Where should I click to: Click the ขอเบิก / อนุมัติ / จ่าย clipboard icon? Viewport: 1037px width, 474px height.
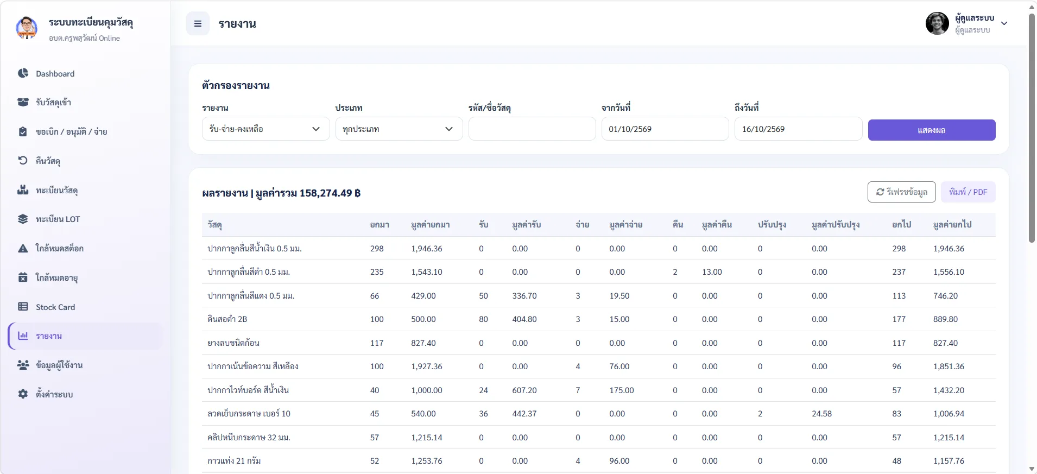[x=23, y=131]
